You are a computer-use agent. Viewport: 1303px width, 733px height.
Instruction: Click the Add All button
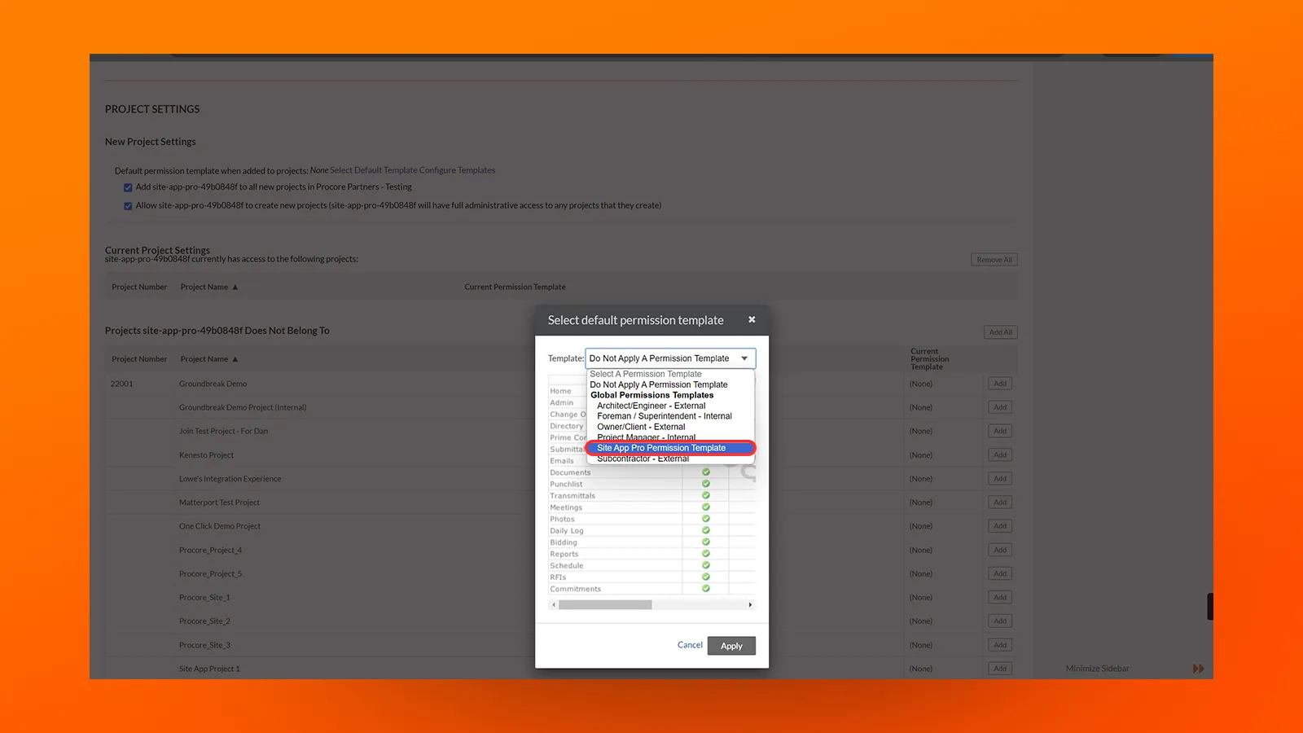1000,331
